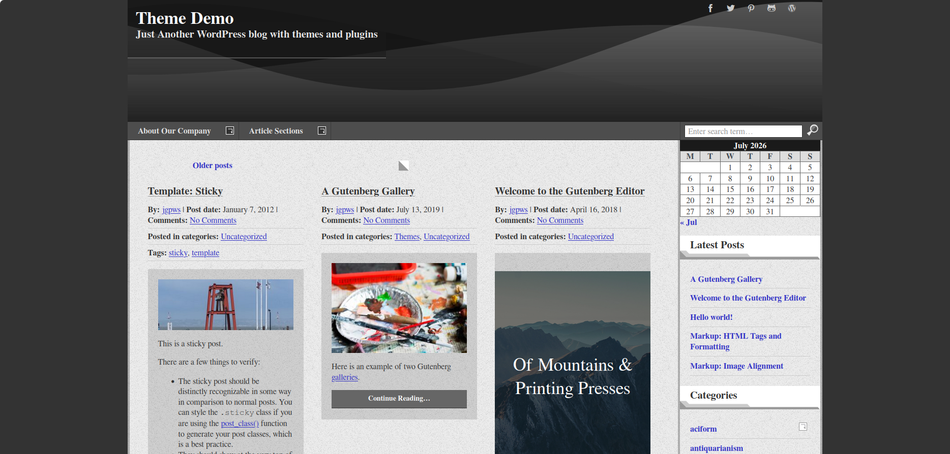This screenshot has width=950, height=454.
Task: Click the Categories widget heading
Action: pyautogui.click(x=714, y=396)
